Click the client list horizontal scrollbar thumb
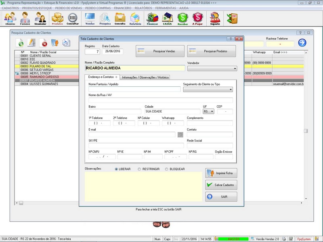The image size is (323, 242). tap(21, 203)
